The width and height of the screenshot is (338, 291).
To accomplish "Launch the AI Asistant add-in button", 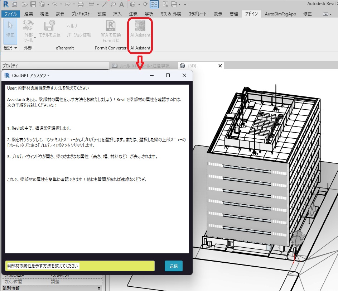I will [140, 29].
